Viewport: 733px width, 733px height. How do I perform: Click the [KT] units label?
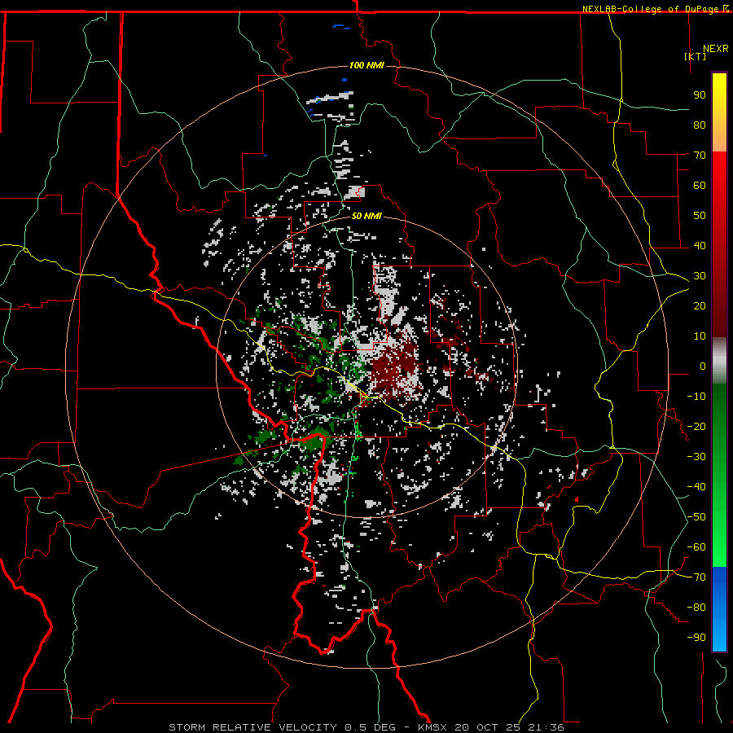click(695, 56)
